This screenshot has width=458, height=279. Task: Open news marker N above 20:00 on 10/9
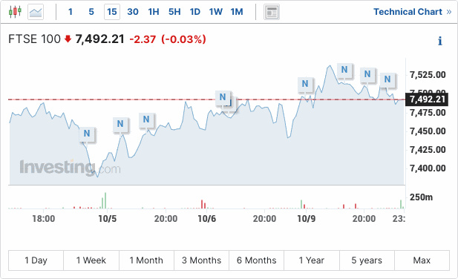coord(367,74)
